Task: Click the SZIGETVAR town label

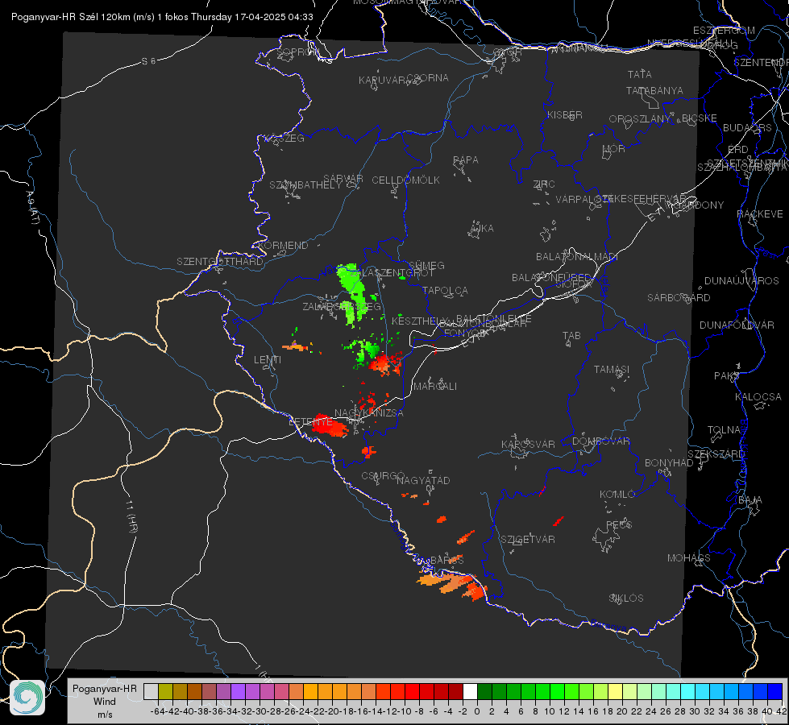Action: 528,540
